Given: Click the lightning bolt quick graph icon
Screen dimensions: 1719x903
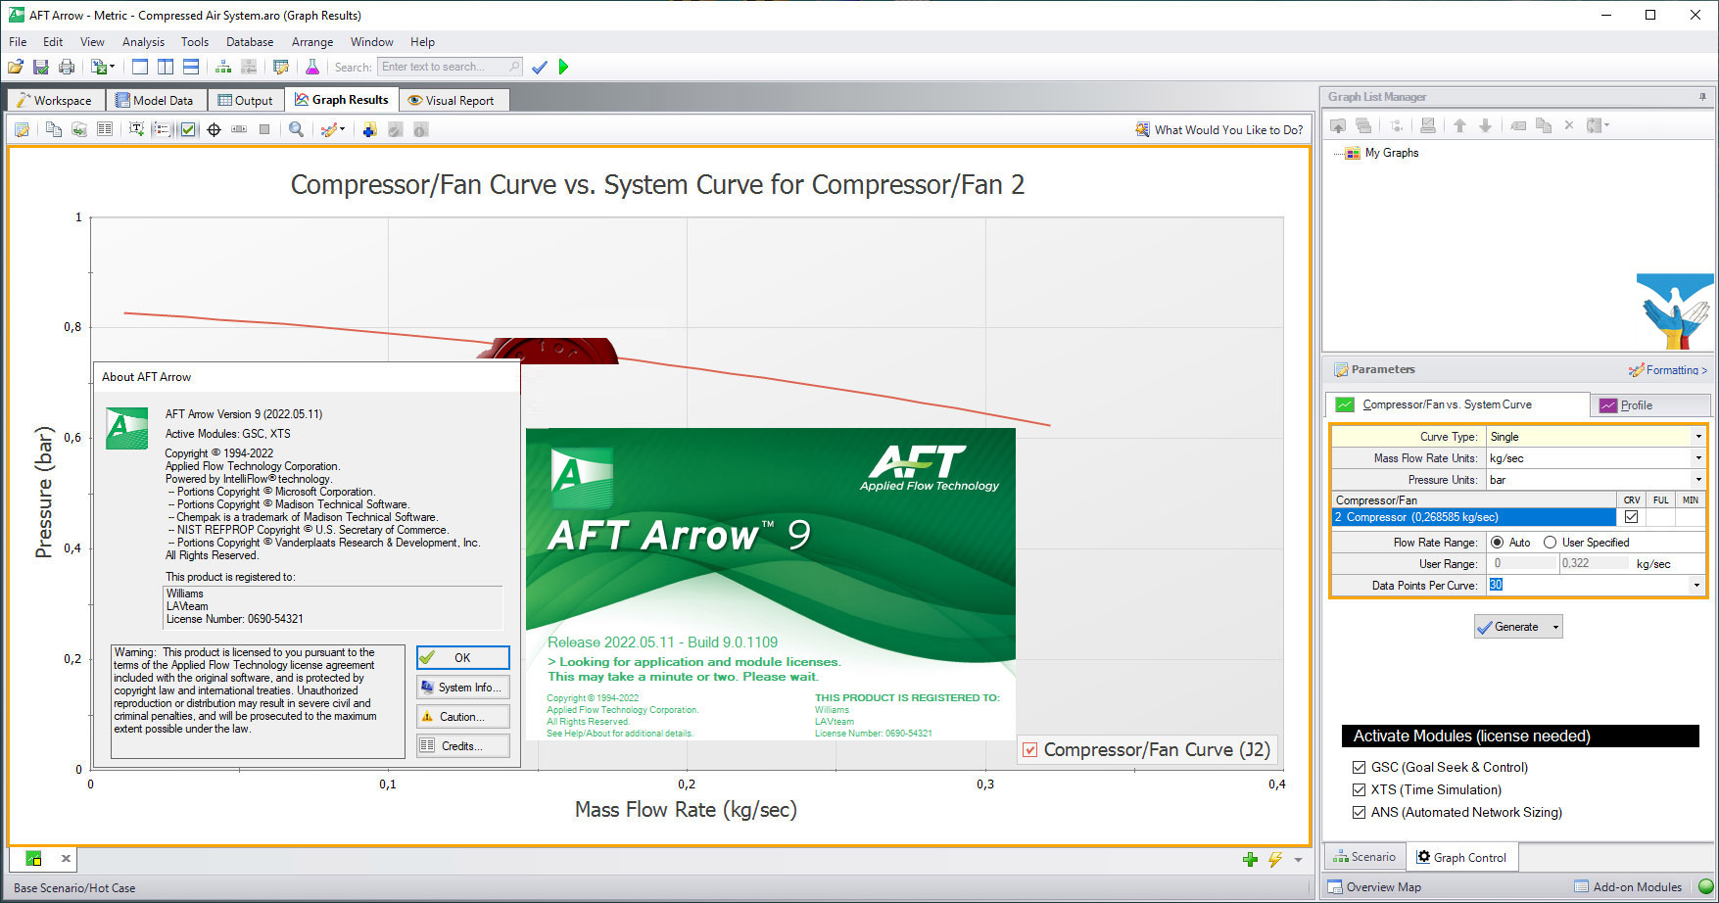Looking at the screenshot, I should coord(1274,859).
